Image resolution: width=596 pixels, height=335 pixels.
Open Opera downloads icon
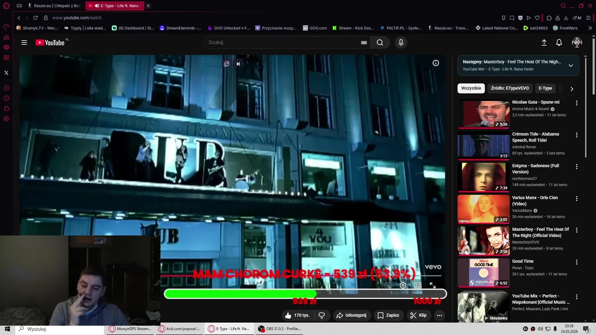coord(566,18)
